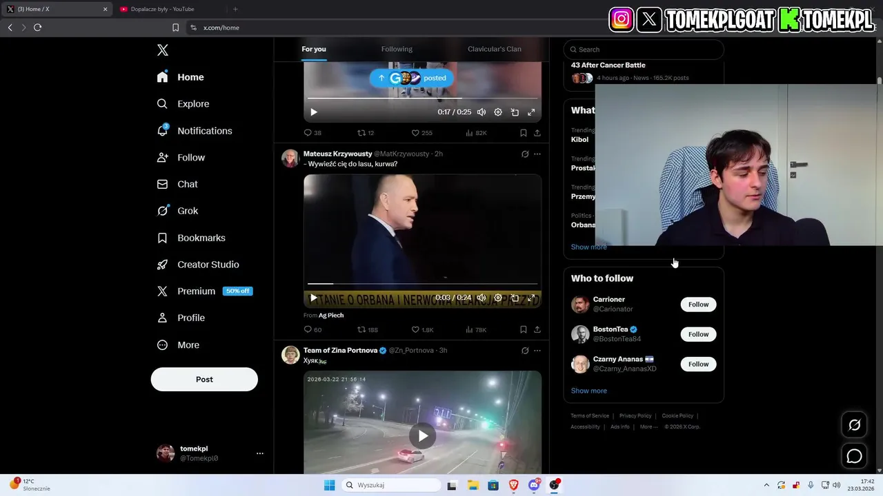
Task: Switch to the For you tab
Action: coord(314,49)
